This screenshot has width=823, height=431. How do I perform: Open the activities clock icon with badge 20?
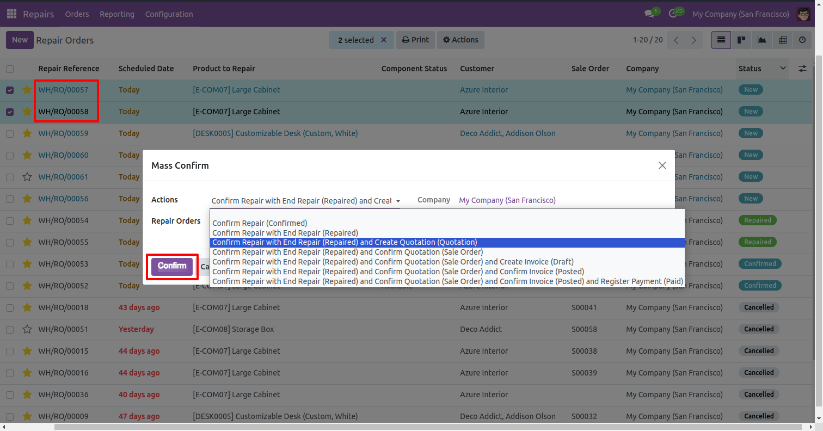point(673,14)
